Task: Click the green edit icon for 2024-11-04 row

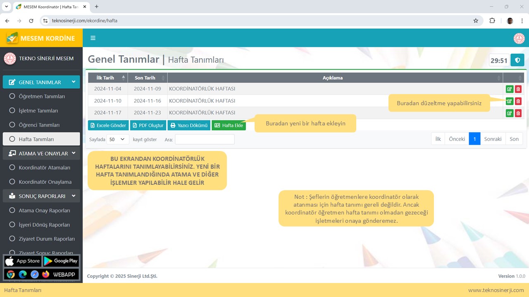Action: pos(510,89)
